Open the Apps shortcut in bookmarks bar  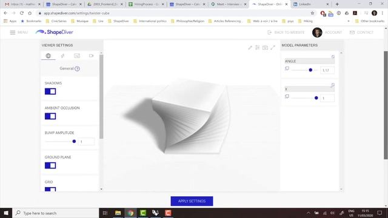(10, 21)
